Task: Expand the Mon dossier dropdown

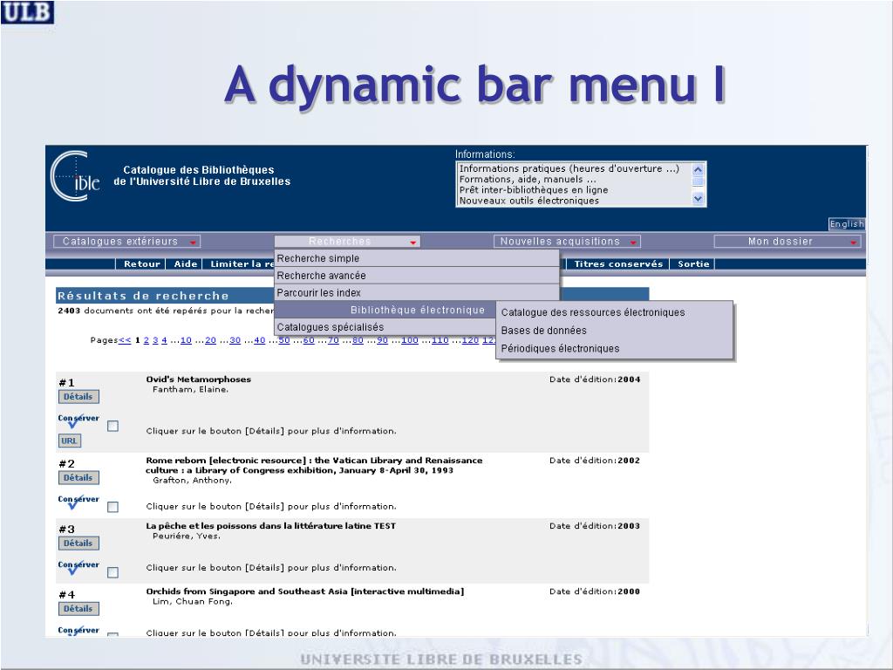Action: click(x=787, y=242)
